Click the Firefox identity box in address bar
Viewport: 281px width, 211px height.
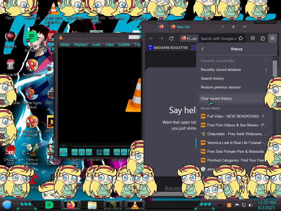click(189, 38)
